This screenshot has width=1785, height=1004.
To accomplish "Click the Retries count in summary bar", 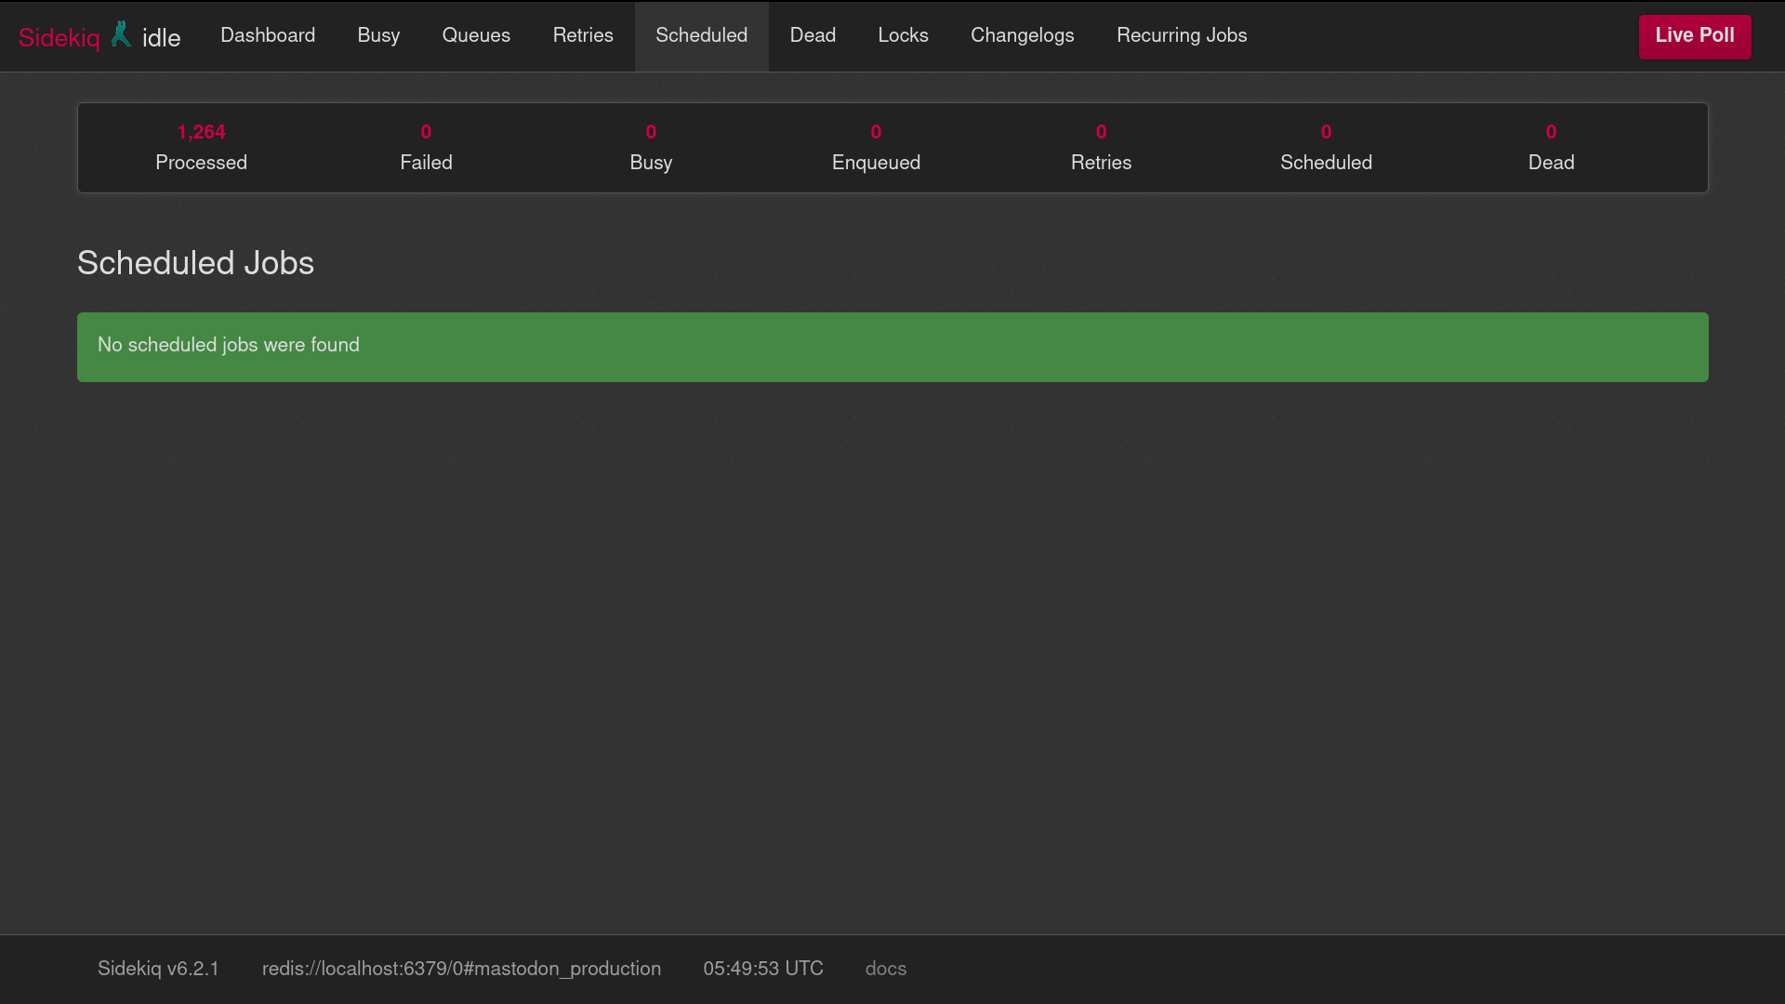I will [1101, 147].
